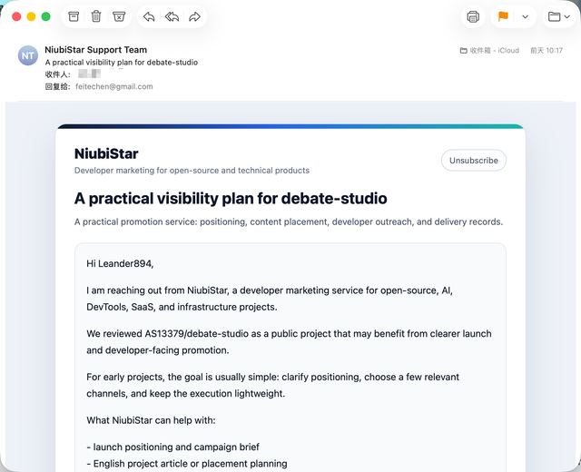Viewport: 581px width, 472px height.
Task: Click the feitechen@gmail.com reply-to address
Action: coord(114,87)
